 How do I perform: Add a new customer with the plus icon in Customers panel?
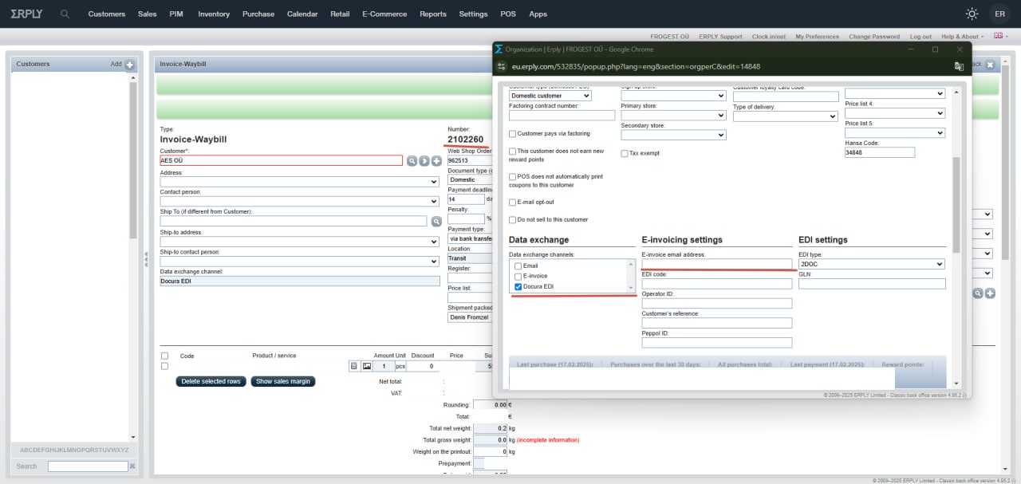pyautogui.click(x=130, y=65)
